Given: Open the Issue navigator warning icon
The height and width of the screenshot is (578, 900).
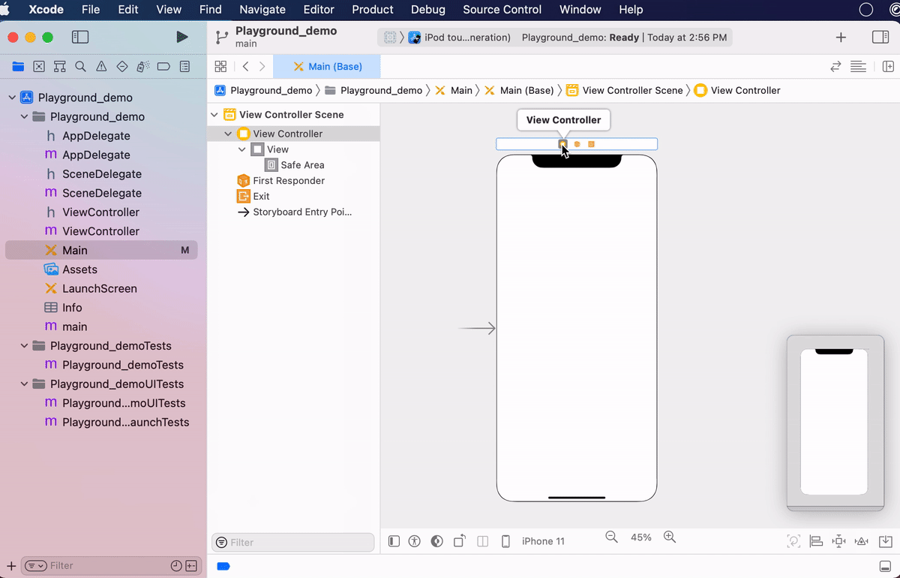Looking at the screenshot, I should [101, 67].
